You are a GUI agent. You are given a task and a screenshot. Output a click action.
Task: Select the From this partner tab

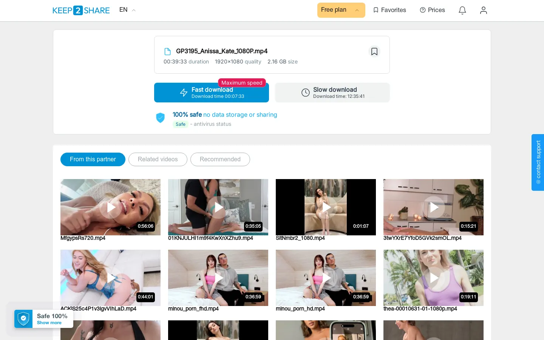93,159
